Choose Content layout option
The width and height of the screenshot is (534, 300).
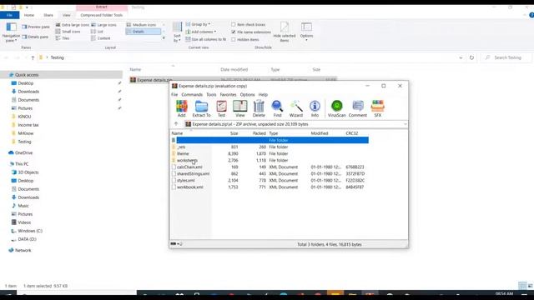tap(100, 38)
